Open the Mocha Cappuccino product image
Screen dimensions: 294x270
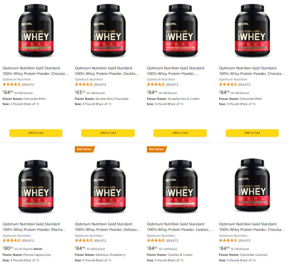coord(36,186)
